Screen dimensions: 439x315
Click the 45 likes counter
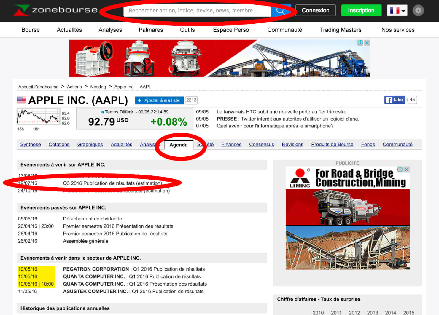coord(412,100)
